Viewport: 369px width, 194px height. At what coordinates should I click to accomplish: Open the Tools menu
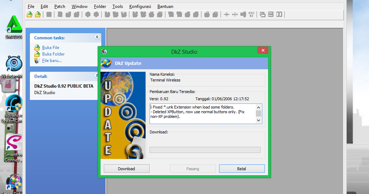click(118, 6)
